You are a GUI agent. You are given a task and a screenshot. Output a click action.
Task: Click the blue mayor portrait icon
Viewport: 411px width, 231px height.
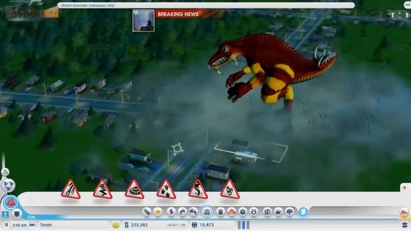5,214
